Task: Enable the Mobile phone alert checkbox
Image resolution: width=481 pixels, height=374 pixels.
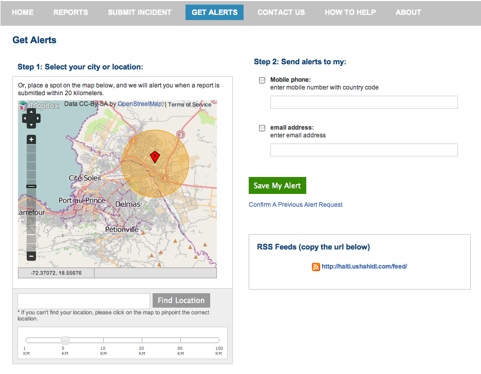Action: point(262,80)
